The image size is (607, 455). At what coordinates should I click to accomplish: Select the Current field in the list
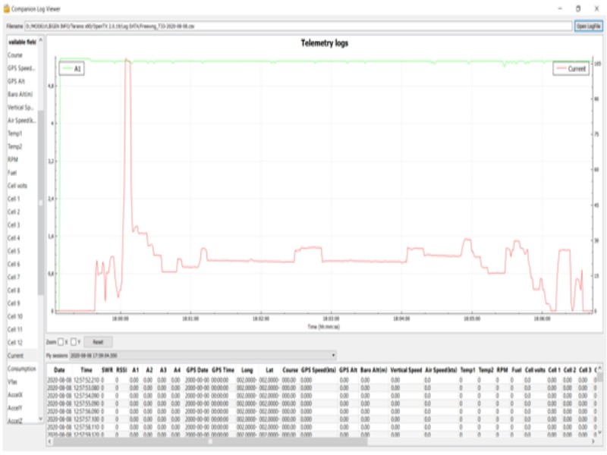point(16,356)
